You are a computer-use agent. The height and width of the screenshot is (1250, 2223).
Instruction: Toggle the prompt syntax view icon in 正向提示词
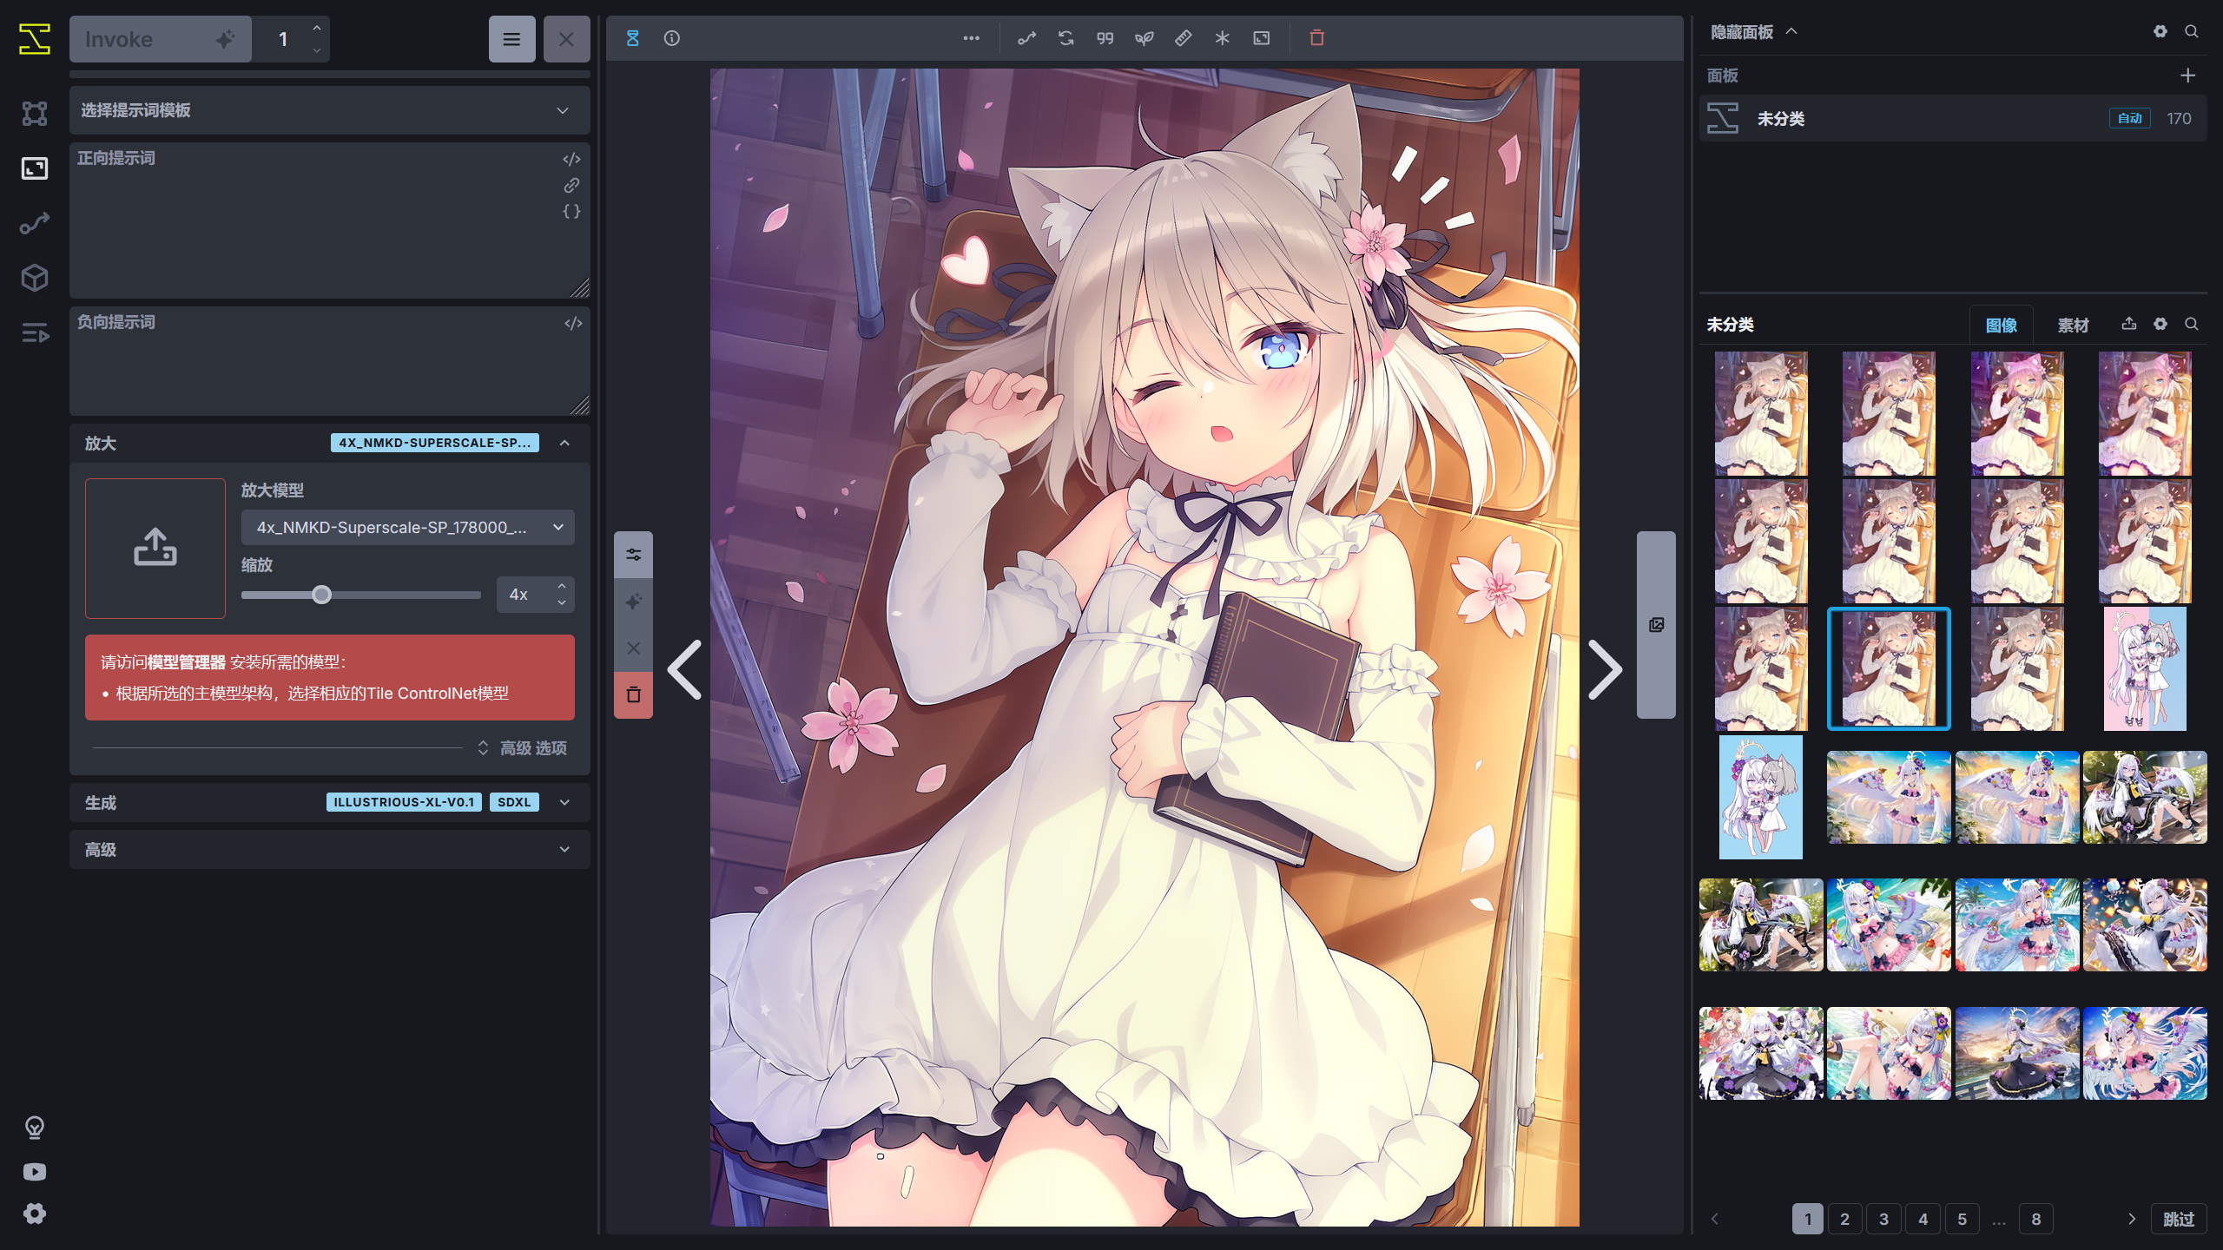571,159
